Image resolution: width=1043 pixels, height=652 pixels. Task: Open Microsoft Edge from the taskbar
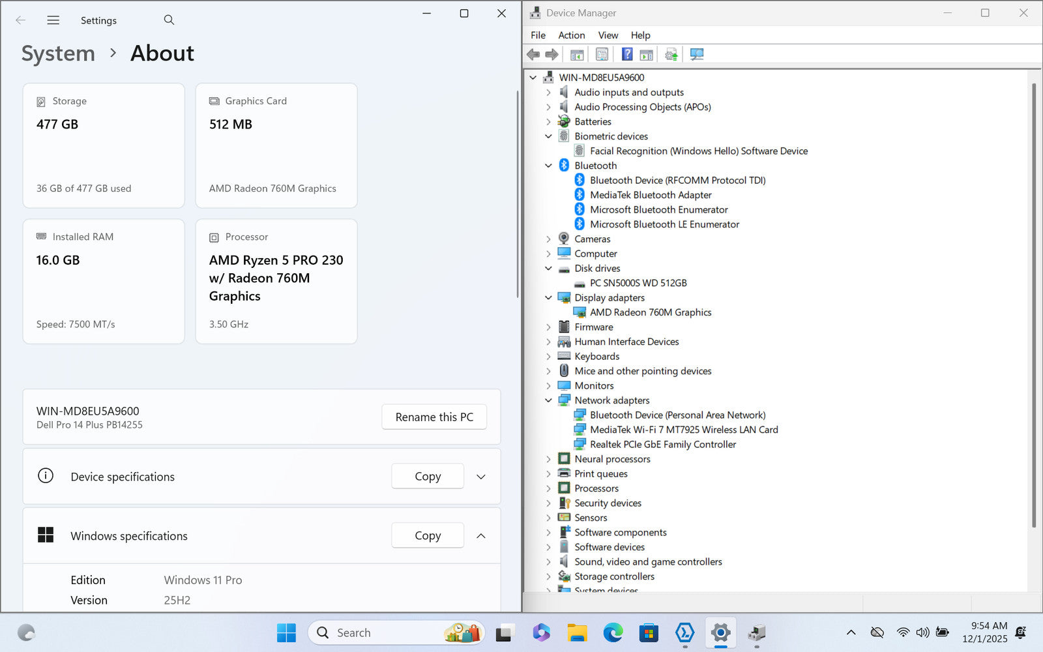pyautogui.click(x=613, y=632)
